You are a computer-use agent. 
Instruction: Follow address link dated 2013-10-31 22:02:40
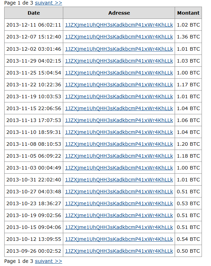119,179
